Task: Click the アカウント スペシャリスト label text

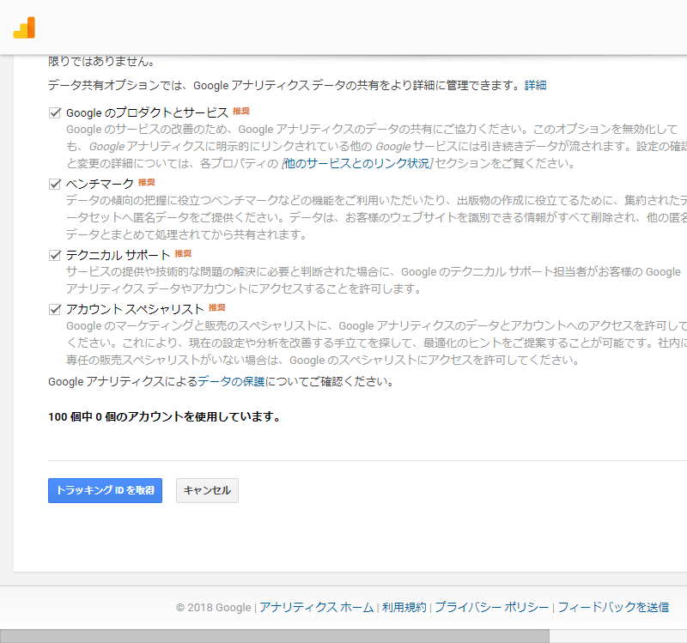Action: click(135, 309)
